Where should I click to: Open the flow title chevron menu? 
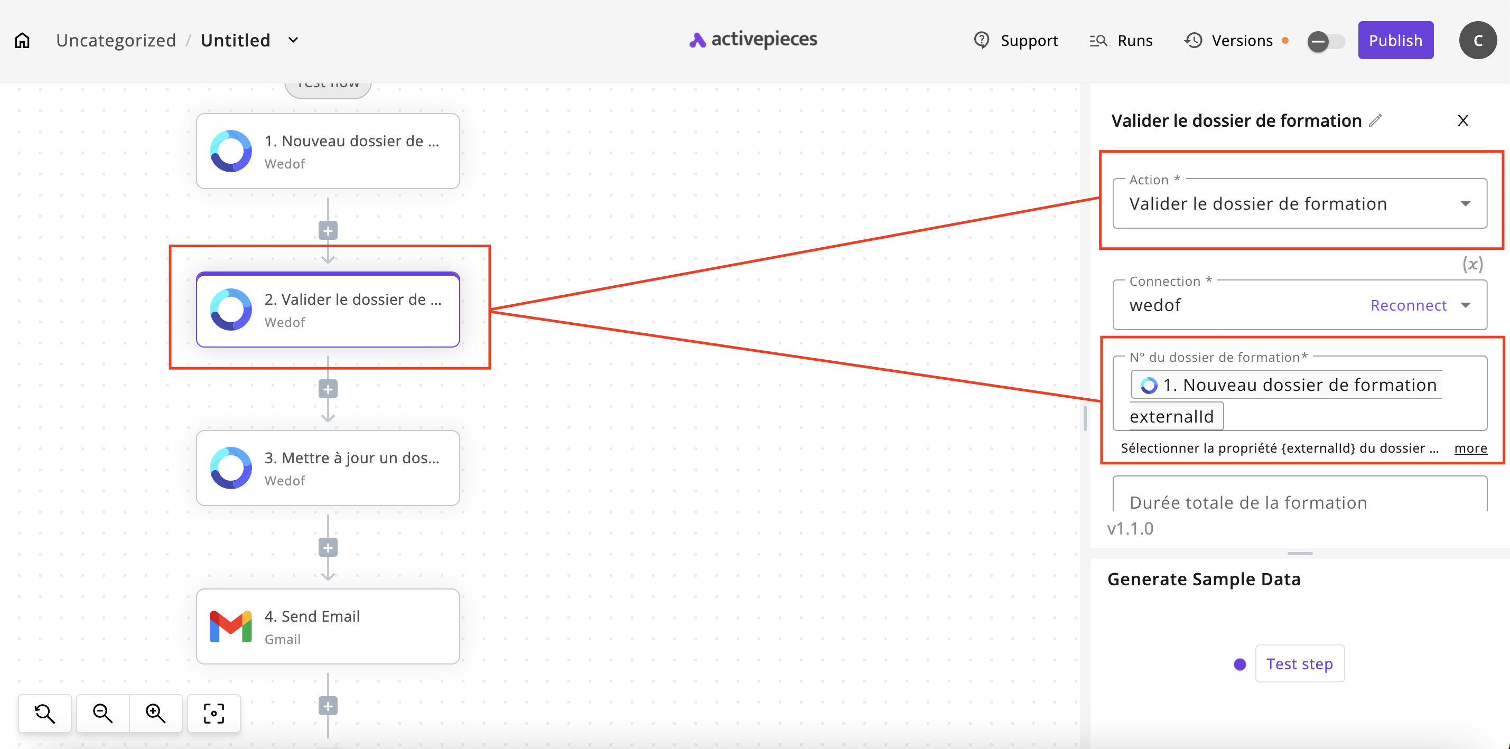click(x=293, y=41)
